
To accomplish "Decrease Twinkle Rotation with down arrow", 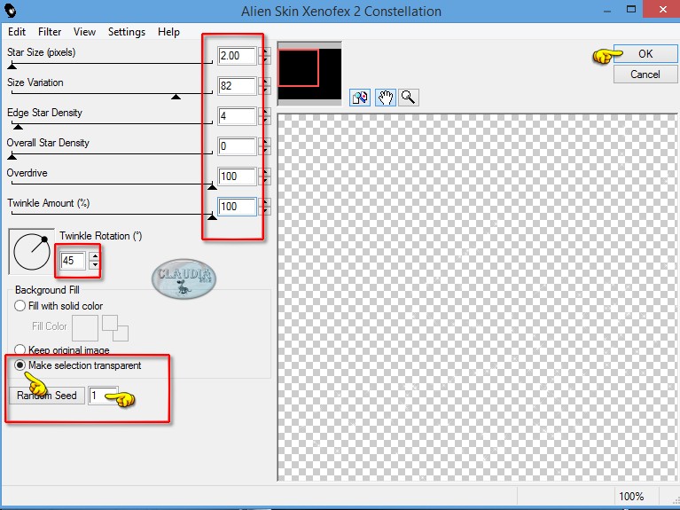I will pyautogui.click(x=95, y=265).
